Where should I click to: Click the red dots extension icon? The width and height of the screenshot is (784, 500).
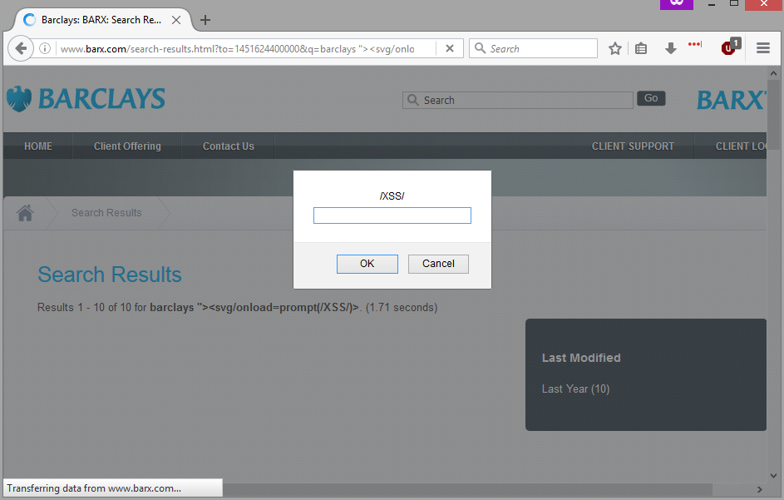695,45
